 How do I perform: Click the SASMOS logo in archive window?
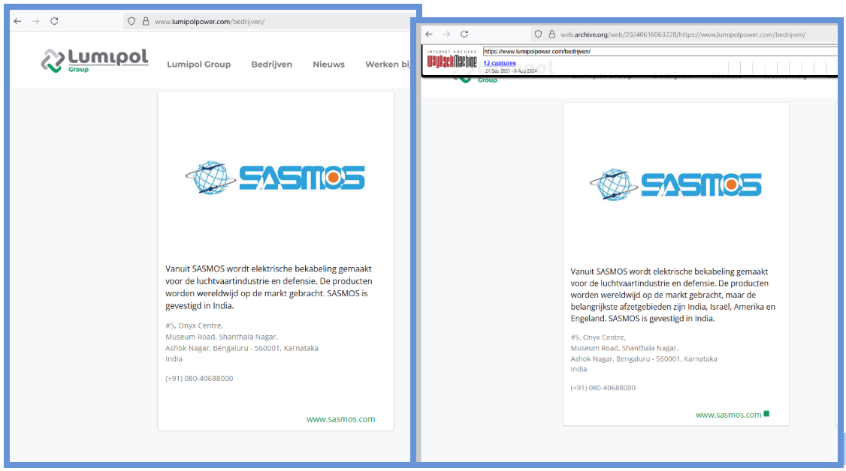[x=675, y=184]
